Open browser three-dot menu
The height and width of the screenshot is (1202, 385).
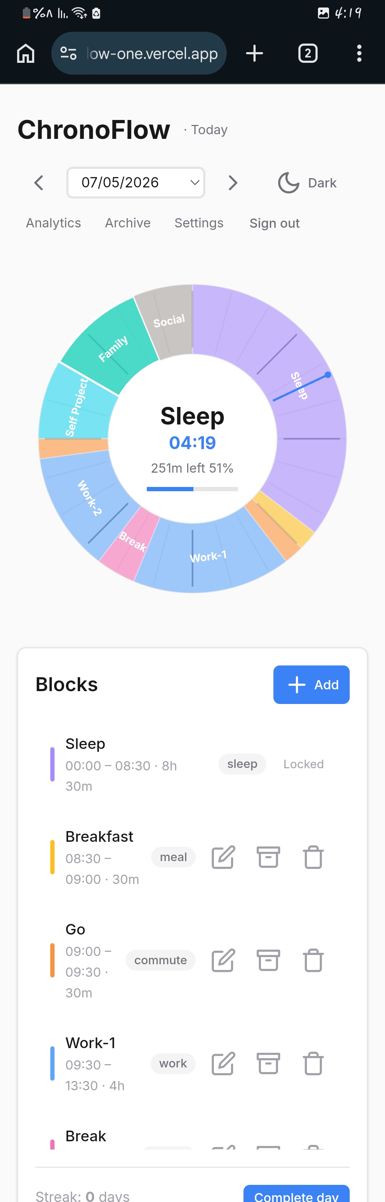(359, 53)
